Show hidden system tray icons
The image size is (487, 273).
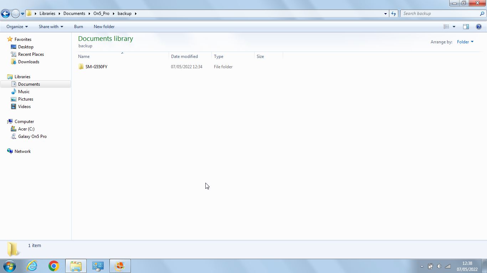[422, 266]
